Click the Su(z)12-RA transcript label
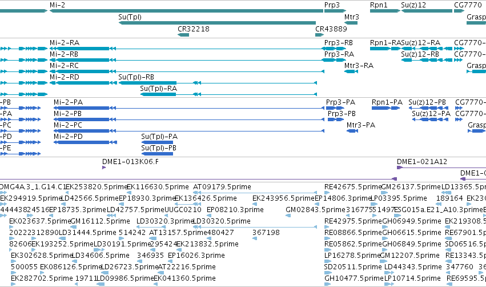Screen dimensions: 486x287 [420, 43]
